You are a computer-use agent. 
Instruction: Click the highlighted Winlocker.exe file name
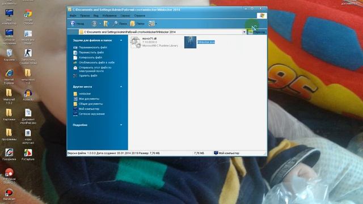(x=206, y=42)
